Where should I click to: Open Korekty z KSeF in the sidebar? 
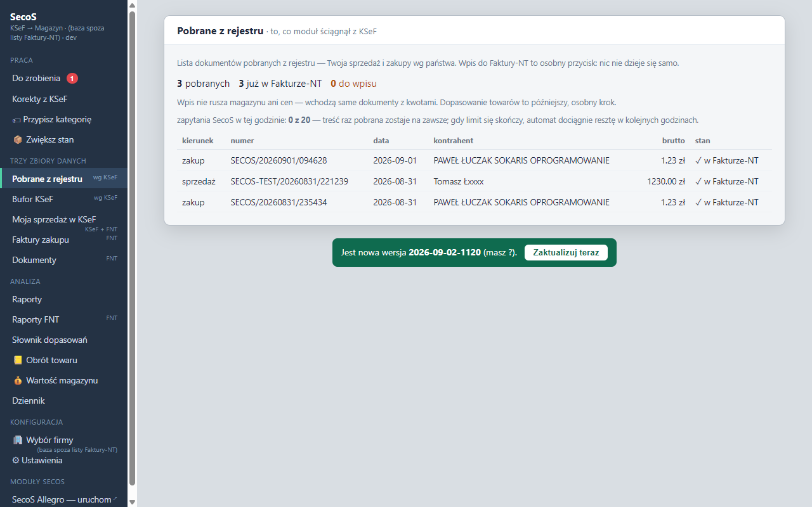[63, 99]
